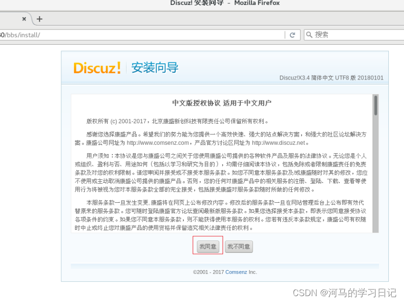Viewport: 404px width, 302px height.
Task: Click the magnifier icon in search box
Action: tap(309, 34)
